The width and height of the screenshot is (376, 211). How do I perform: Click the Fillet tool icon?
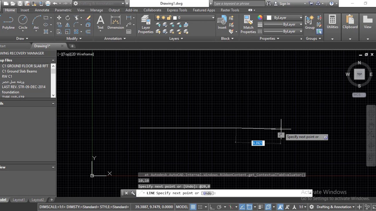76,25
